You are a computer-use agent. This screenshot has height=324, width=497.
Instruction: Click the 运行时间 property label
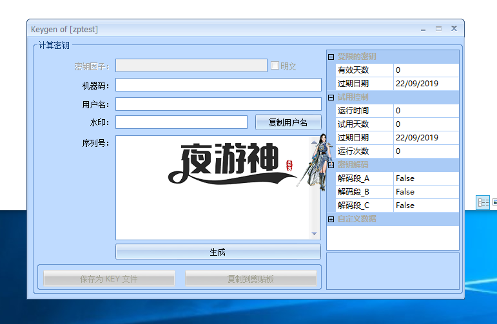tap(353, 111)
